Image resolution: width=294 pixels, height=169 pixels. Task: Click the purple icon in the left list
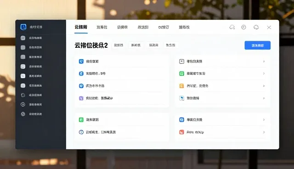tap(81, 98)
